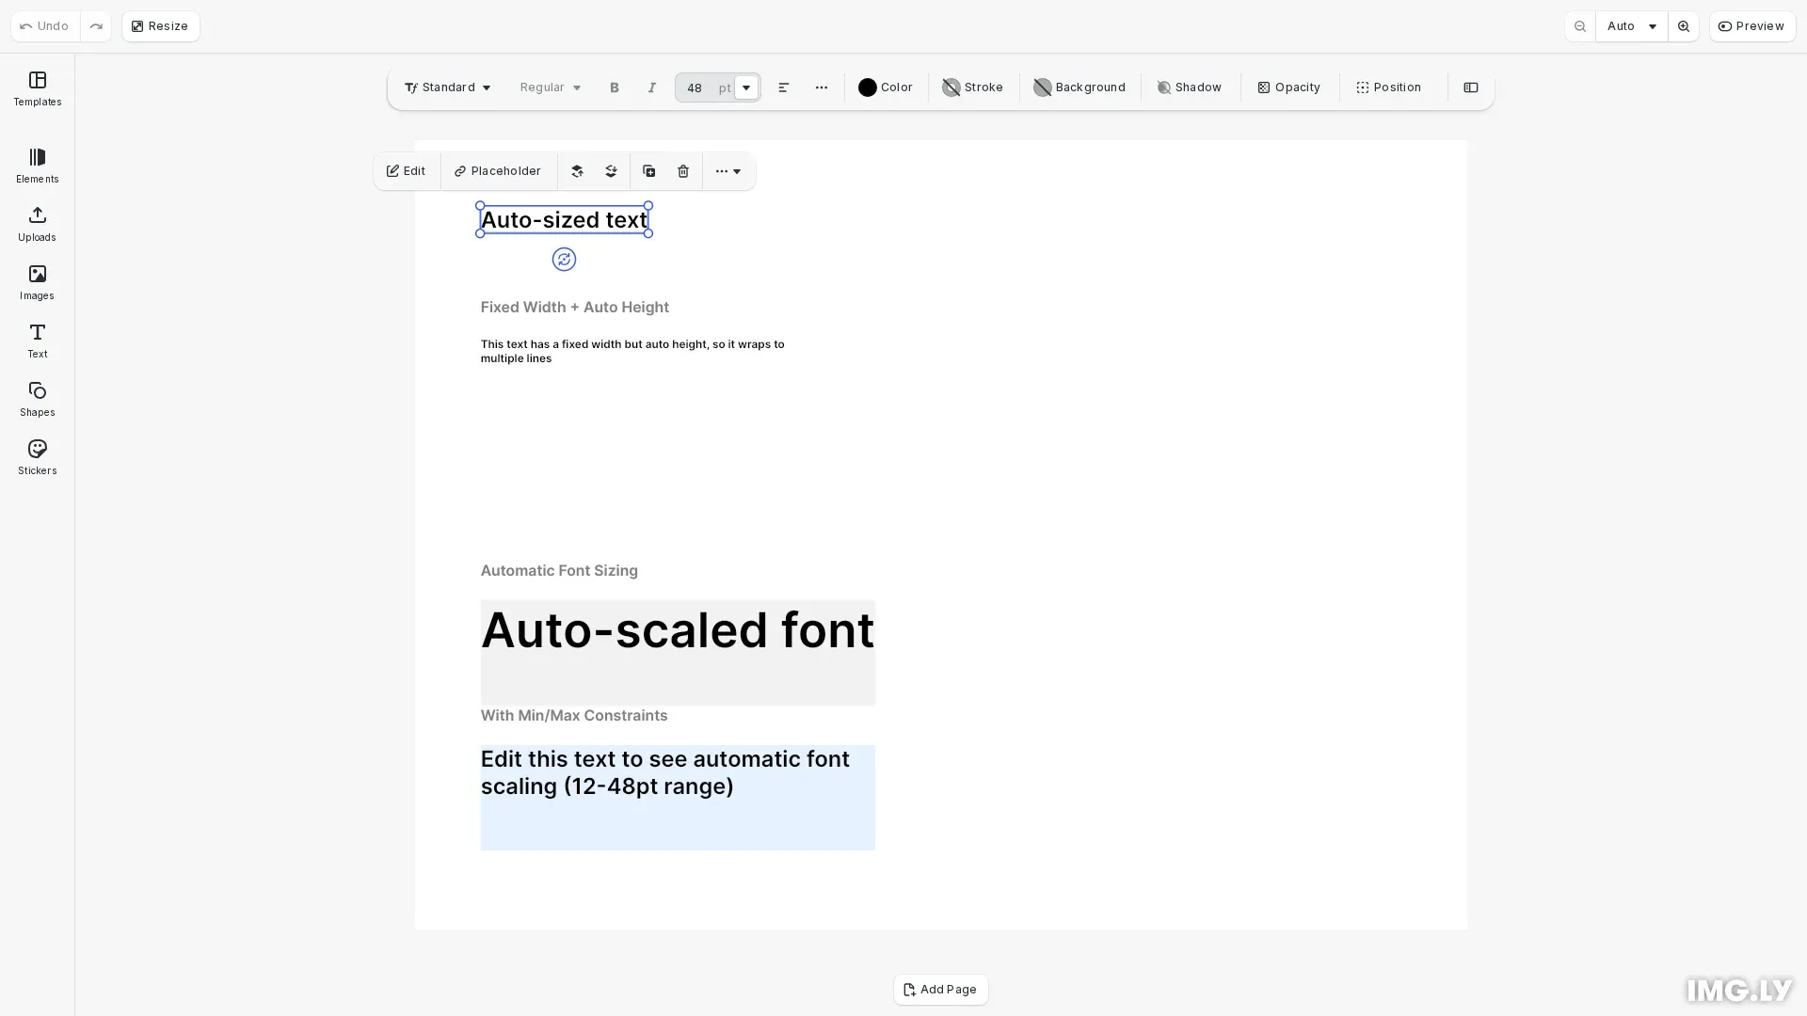This screenshot has width=1807, height=1016.
Task: Open the Regular font weight dropdown
Action: click(549, 87)
